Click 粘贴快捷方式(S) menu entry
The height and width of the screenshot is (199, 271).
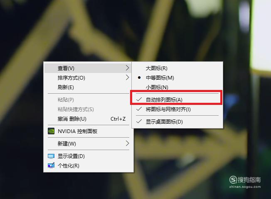(88, 109)
